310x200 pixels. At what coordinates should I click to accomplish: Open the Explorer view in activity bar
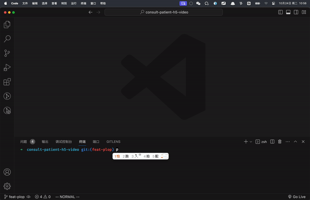click(x=7, y=24)
